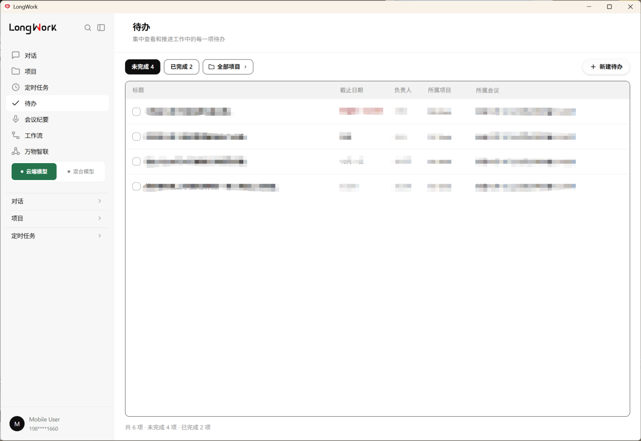Tick the third to-do row's checkbox
Image resolution: width=641 pixels, height=441 pixels.
pyautogui.click(x=137, y=162)
